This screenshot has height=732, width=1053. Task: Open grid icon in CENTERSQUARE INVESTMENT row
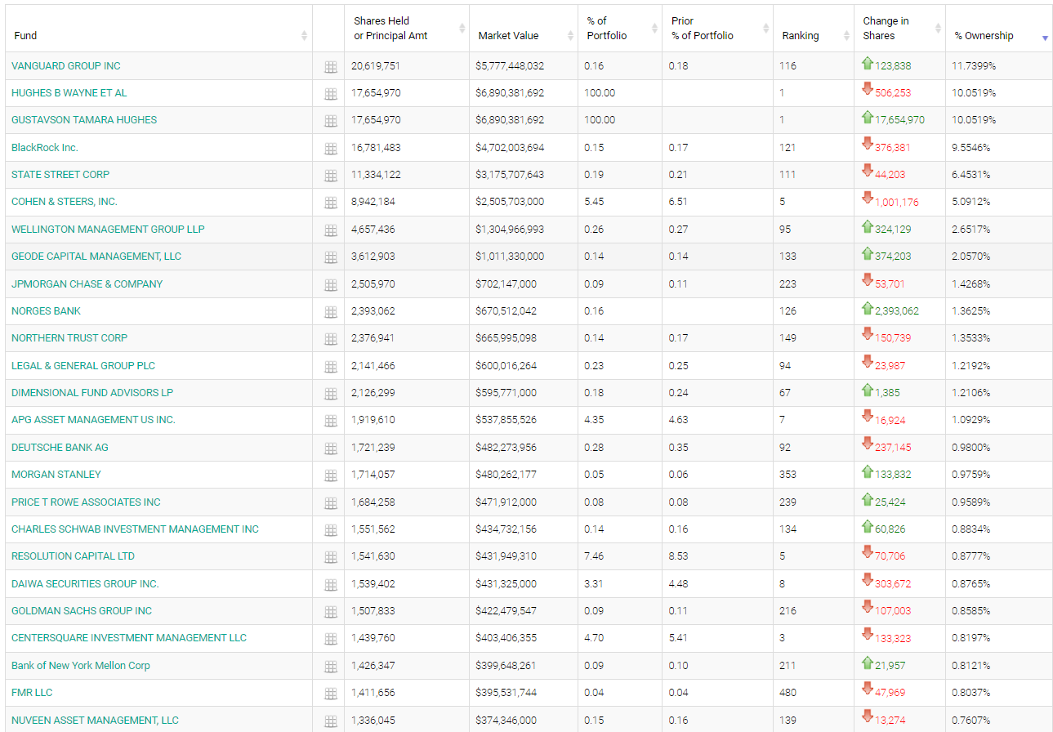click(331, 639)
